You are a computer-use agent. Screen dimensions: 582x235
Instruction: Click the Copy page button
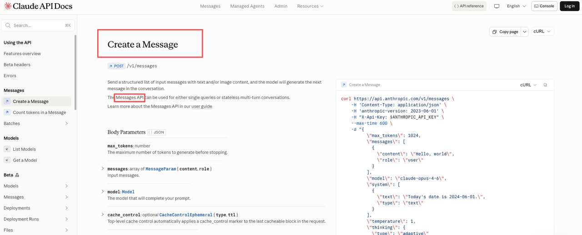click(505, 32)
